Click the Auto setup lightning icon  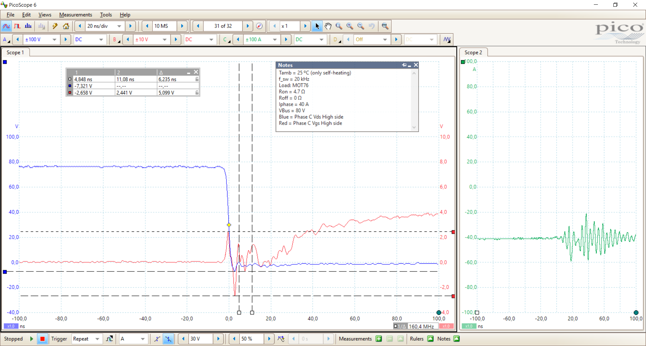55,26
